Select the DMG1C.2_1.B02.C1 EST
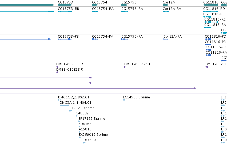This screenshot has height=144, width=227. point(59,100)
